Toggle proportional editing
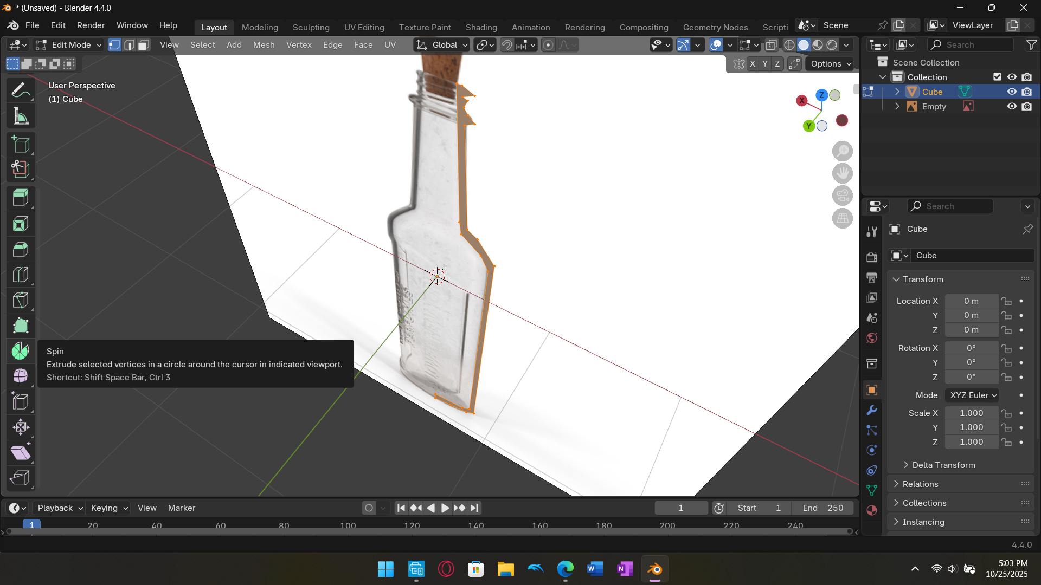Image resolution: width=1041 pixels, height=585 pixels. [548, 45]
